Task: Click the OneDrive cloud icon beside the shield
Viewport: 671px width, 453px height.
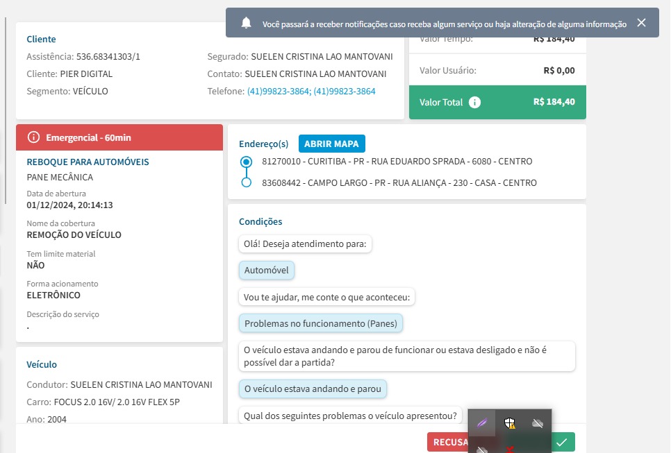Action: [x=537, y=423]
